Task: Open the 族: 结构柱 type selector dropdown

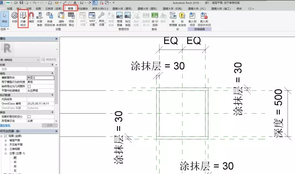Action: pos(20,60)
